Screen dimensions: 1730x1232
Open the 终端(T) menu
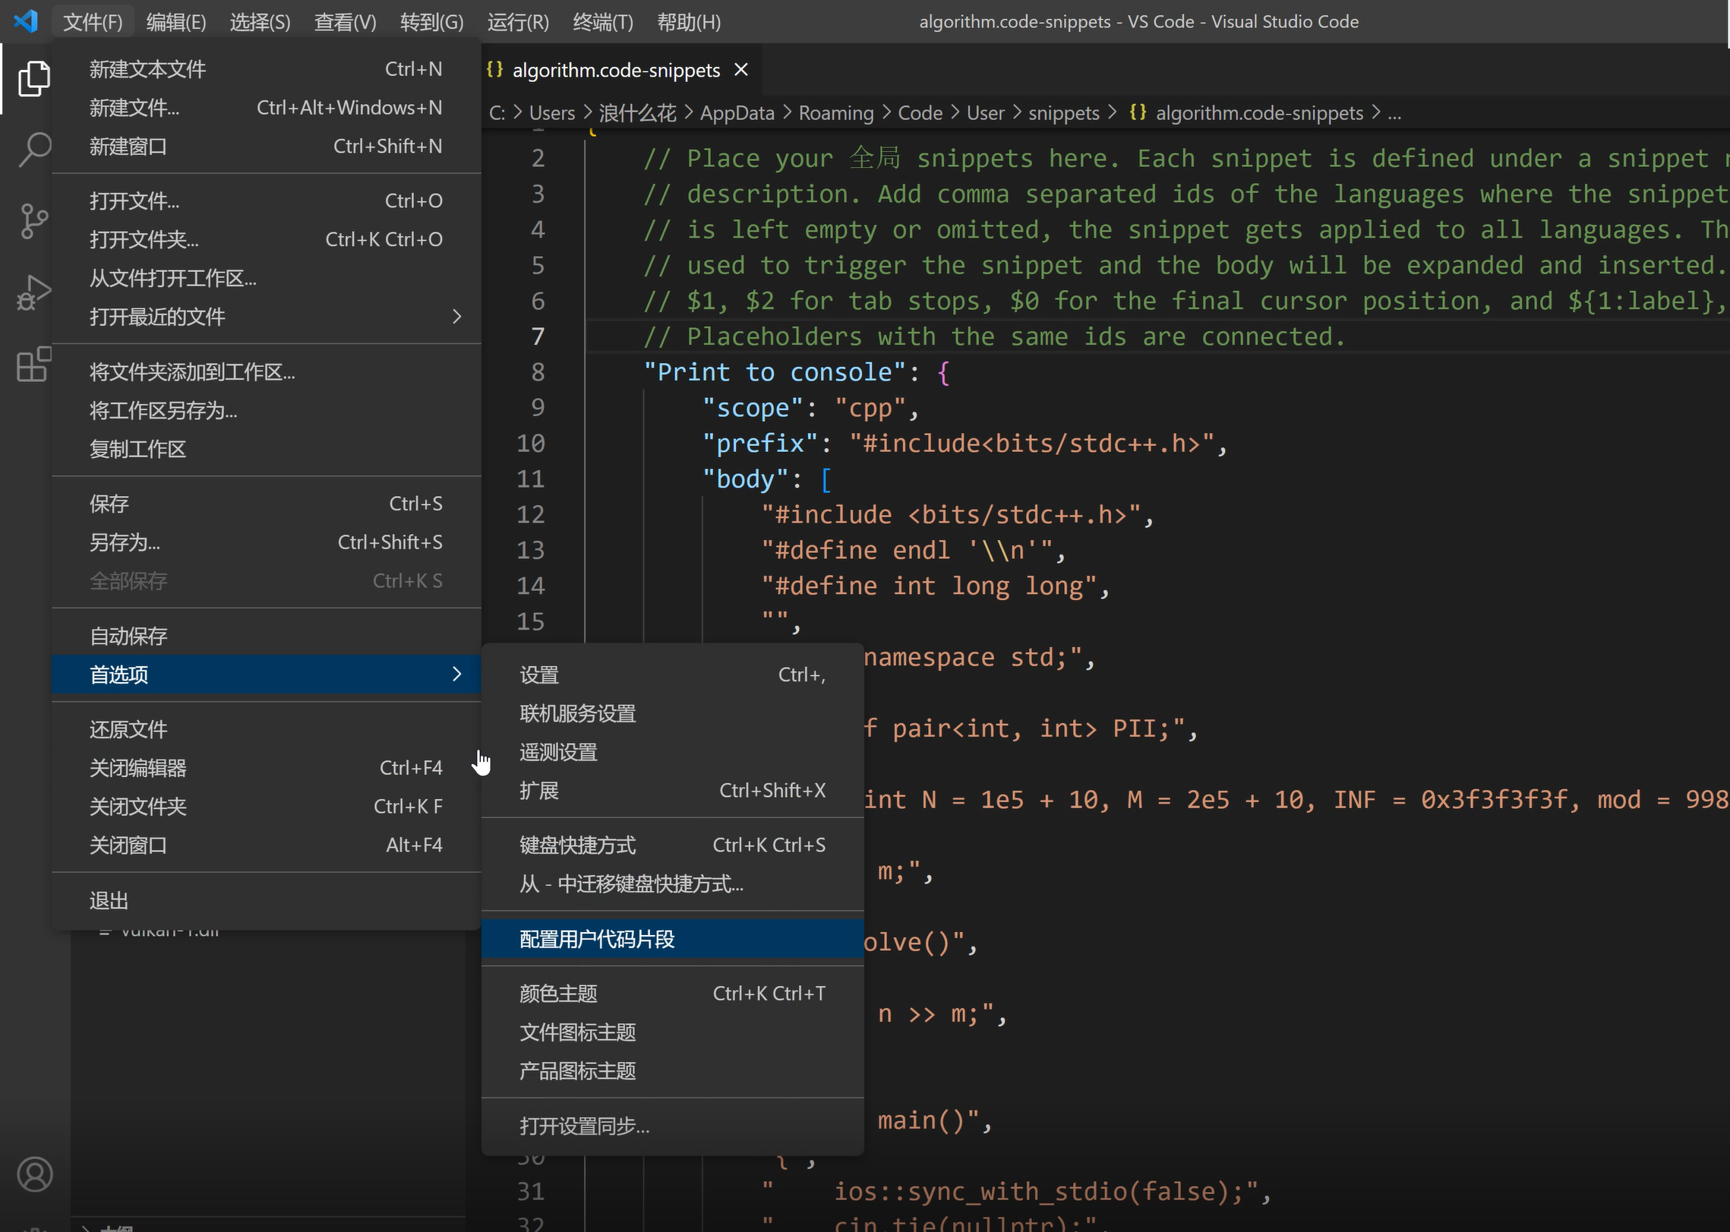(x=603, y=22)
